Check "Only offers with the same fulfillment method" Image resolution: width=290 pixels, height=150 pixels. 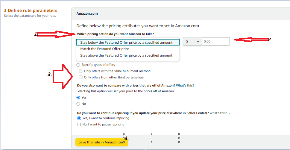click(x=81, y=71)
